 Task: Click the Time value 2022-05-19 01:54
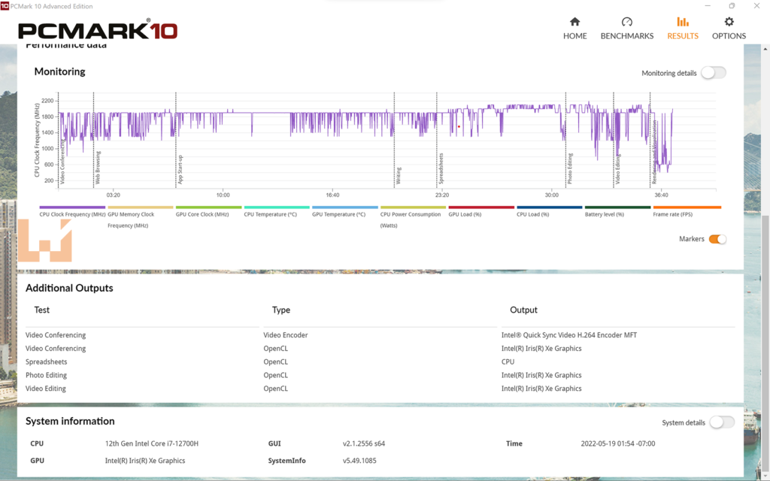click(618, 443)
